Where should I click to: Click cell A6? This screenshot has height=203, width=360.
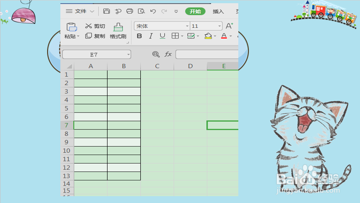pos(91,117)
